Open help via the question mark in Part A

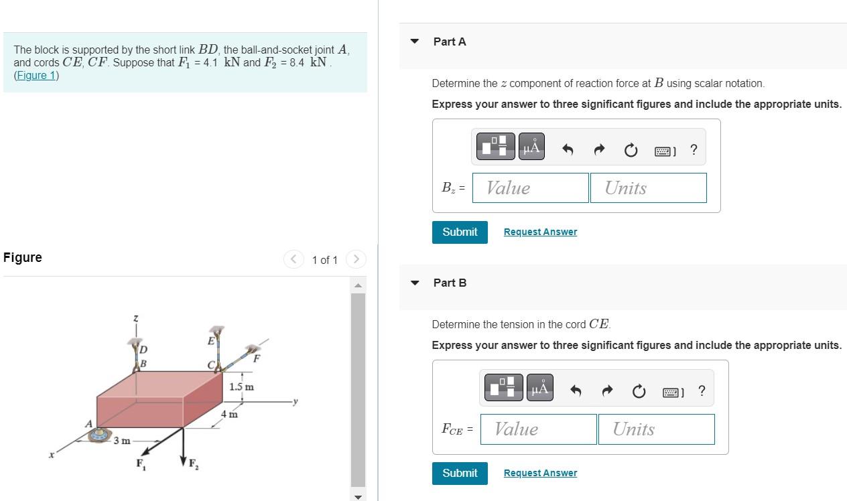click(x=694, y=150)
